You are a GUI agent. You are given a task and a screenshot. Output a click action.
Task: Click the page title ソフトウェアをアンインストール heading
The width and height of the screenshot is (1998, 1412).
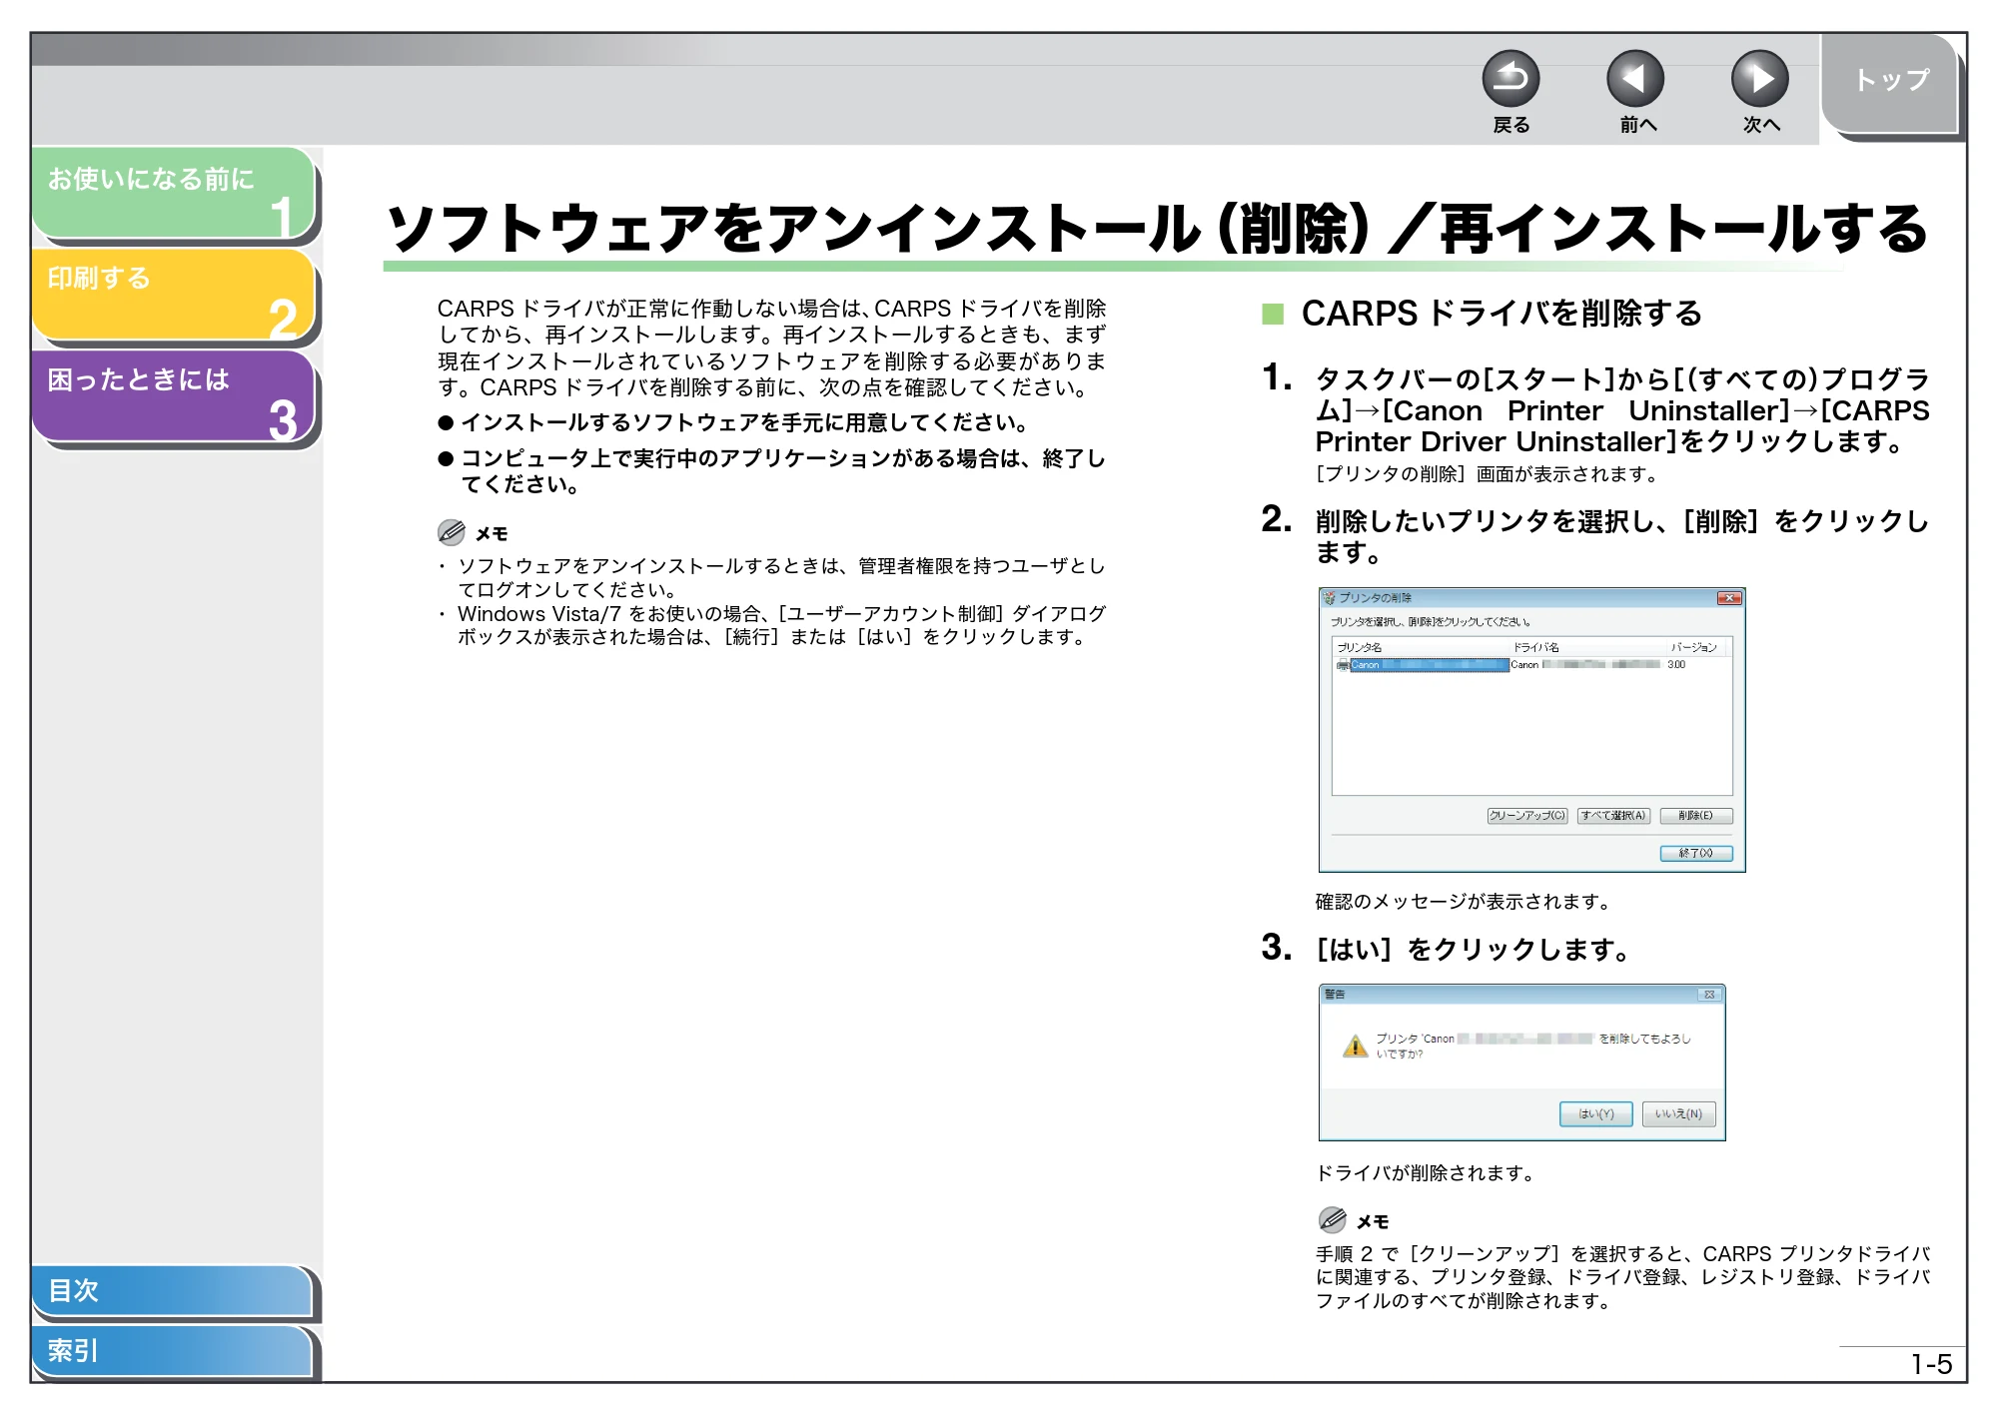(1156, 229)
